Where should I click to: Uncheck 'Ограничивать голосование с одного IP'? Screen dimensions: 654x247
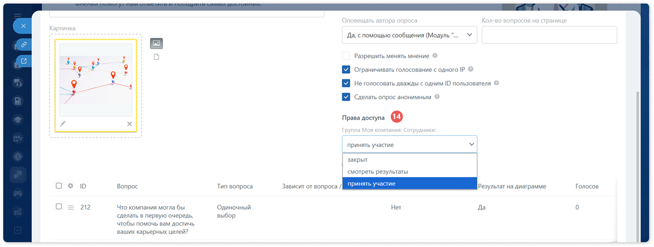click(346, 69)
